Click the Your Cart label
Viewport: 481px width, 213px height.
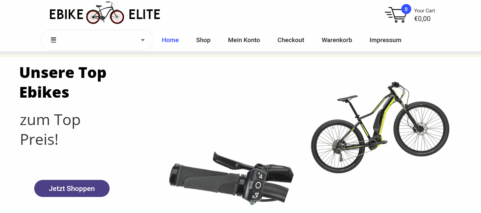click(425, 11)
